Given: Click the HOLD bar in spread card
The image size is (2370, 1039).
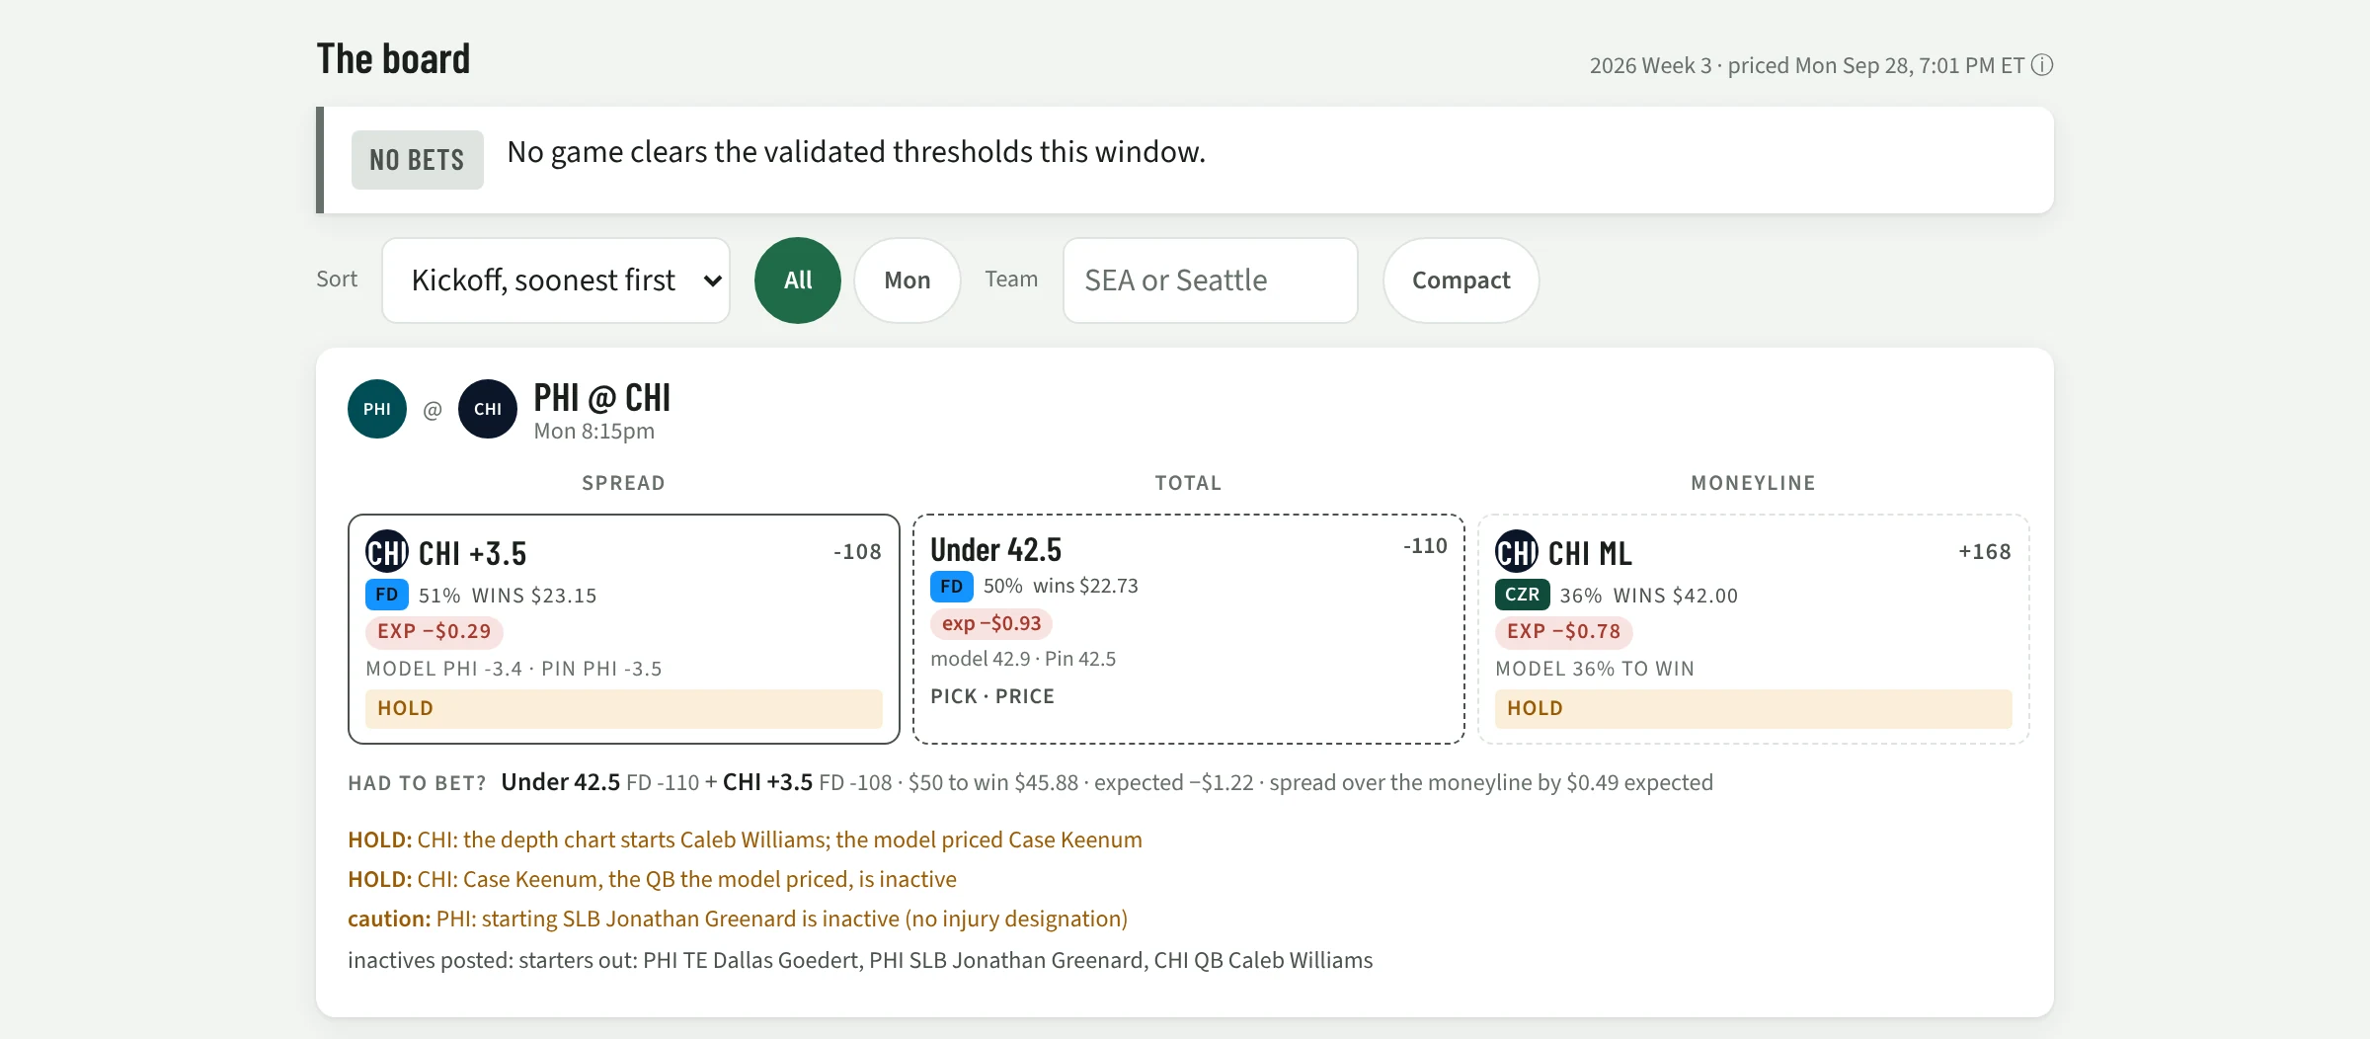Looking at the screenshot, I should coord(624,709).
